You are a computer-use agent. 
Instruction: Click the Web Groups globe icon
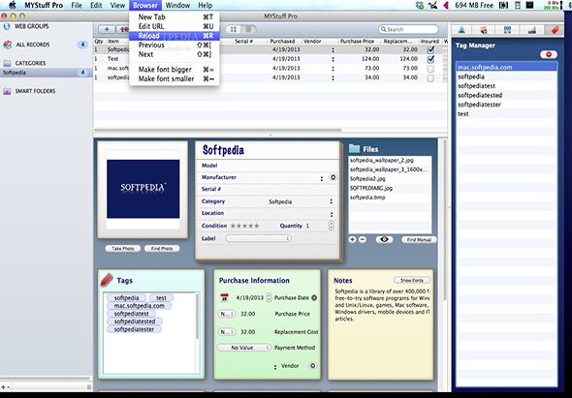point(6,26)
